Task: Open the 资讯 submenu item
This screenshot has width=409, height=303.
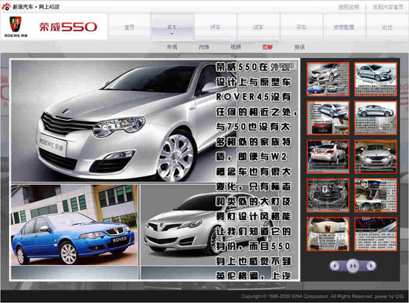Action: (x=300, y=47)
